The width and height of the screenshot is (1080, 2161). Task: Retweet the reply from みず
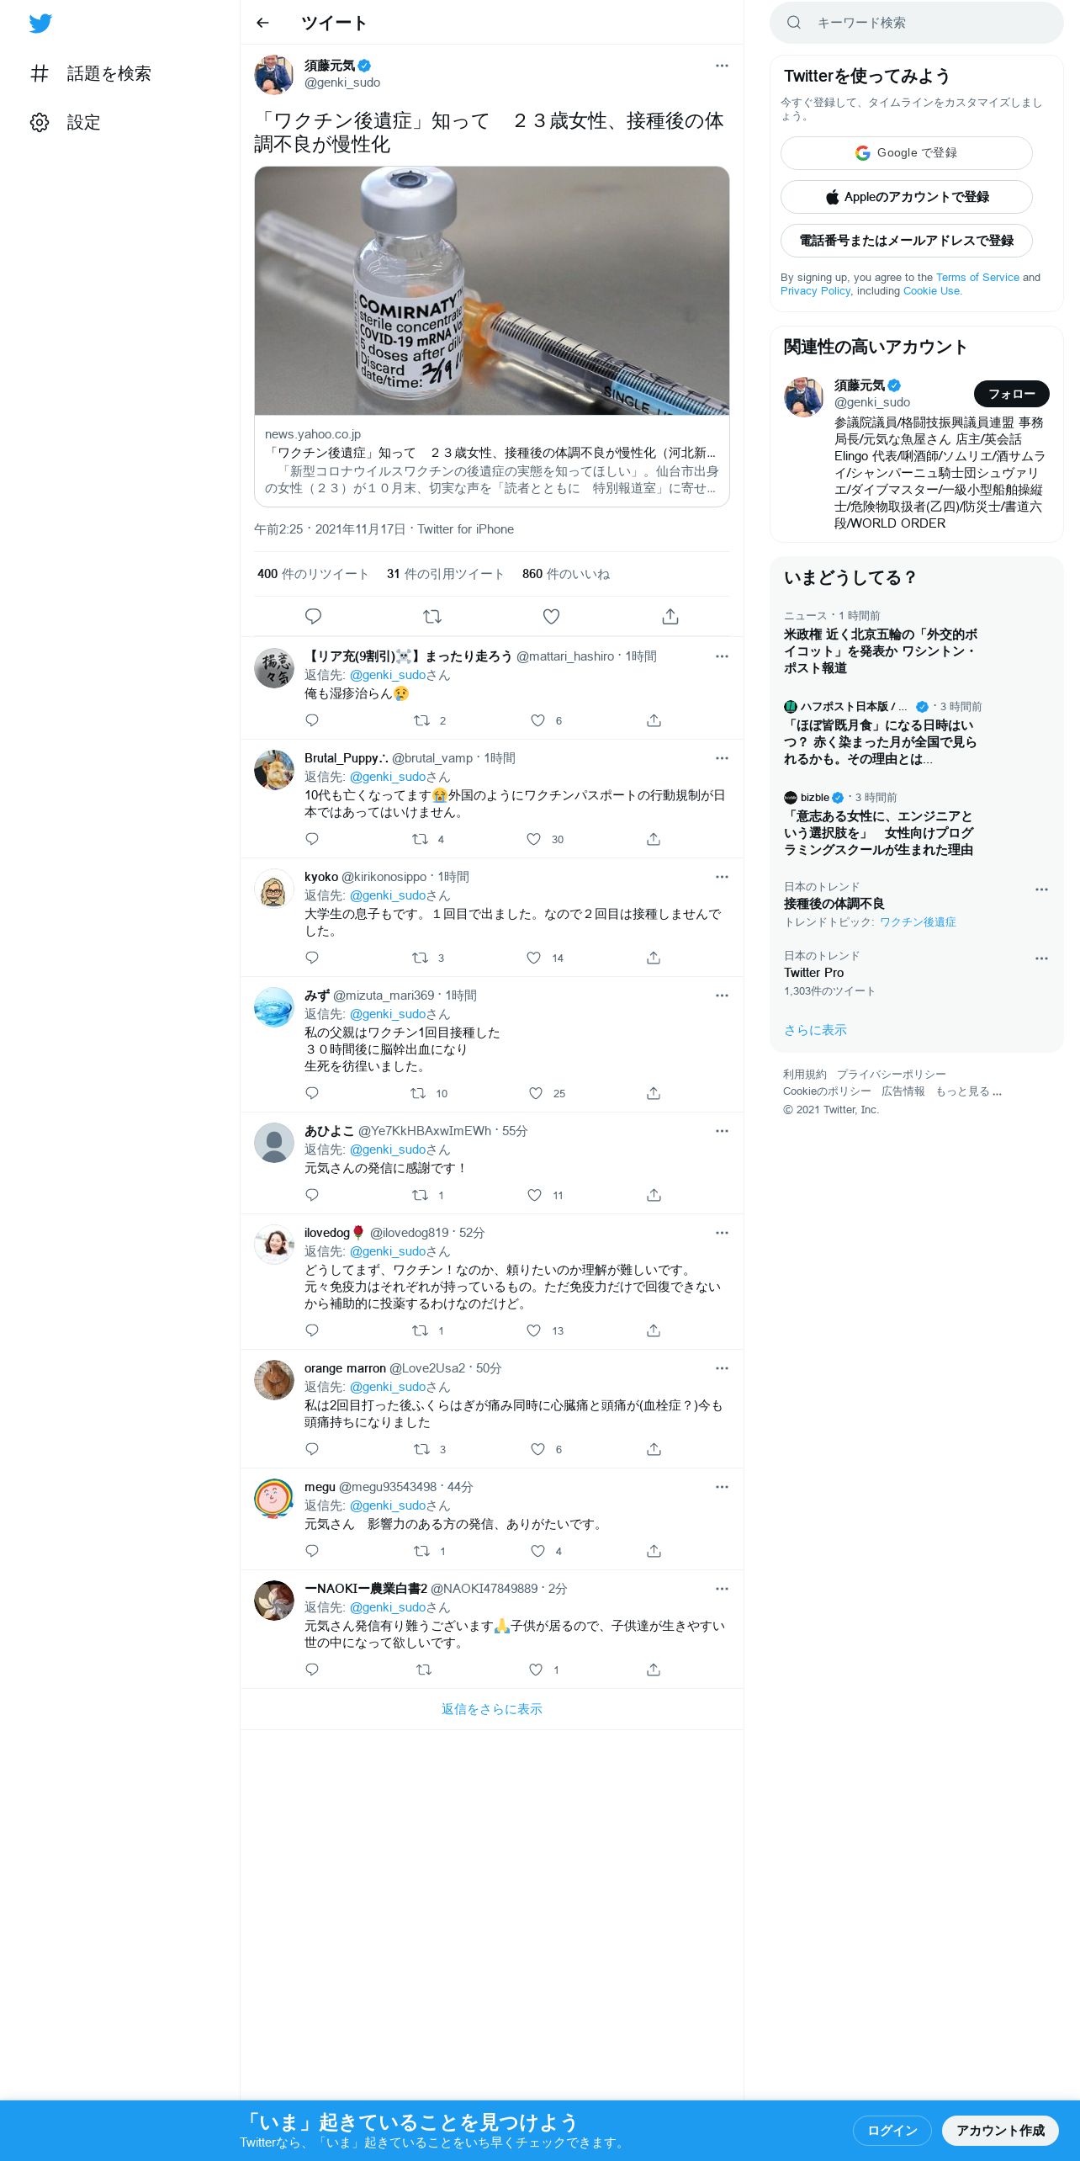(418, 1093)
